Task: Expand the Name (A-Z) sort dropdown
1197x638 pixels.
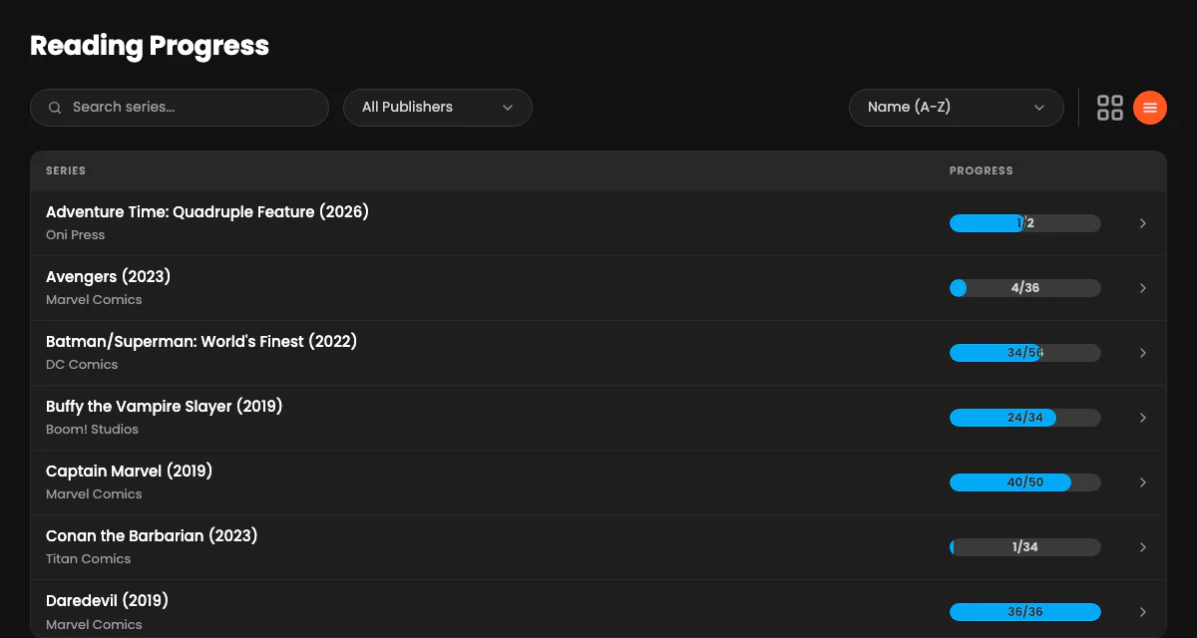Action: [x=957, y=108]
